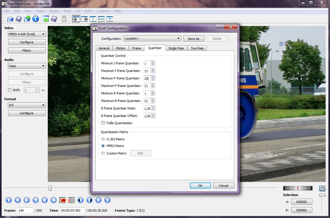Viewport: 330px width, 218px height.
Task: Click the help question mark in Xvid dialog
Action: tap(220, 27)
